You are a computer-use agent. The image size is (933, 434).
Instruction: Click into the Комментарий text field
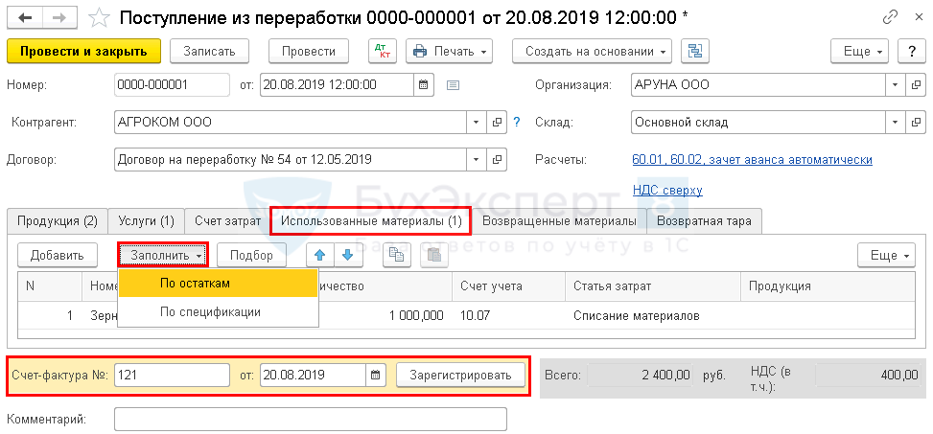click(310, 420)
